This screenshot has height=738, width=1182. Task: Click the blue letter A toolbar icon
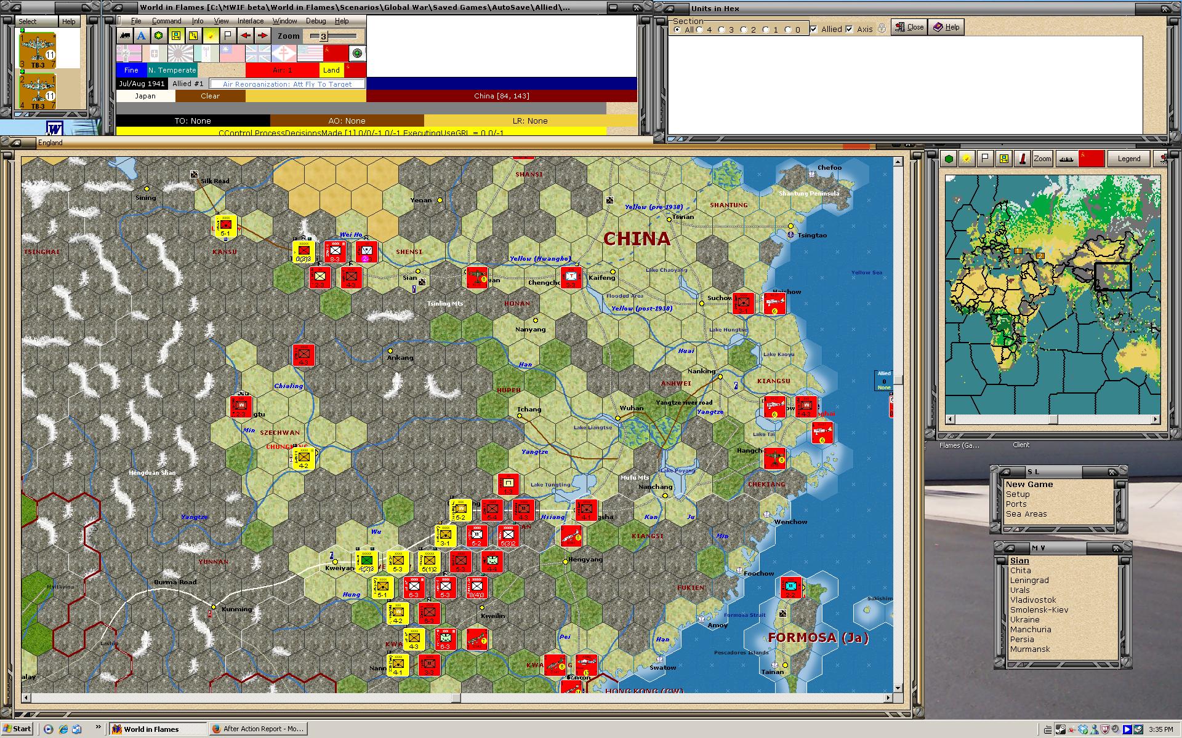(142, 36)
